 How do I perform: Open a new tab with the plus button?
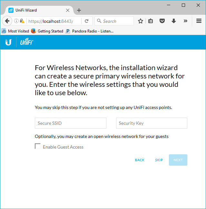pyautogui.click(x=79, y=10)
